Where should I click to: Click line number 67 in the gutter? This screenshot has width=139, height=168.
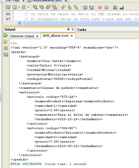point(8,19)
